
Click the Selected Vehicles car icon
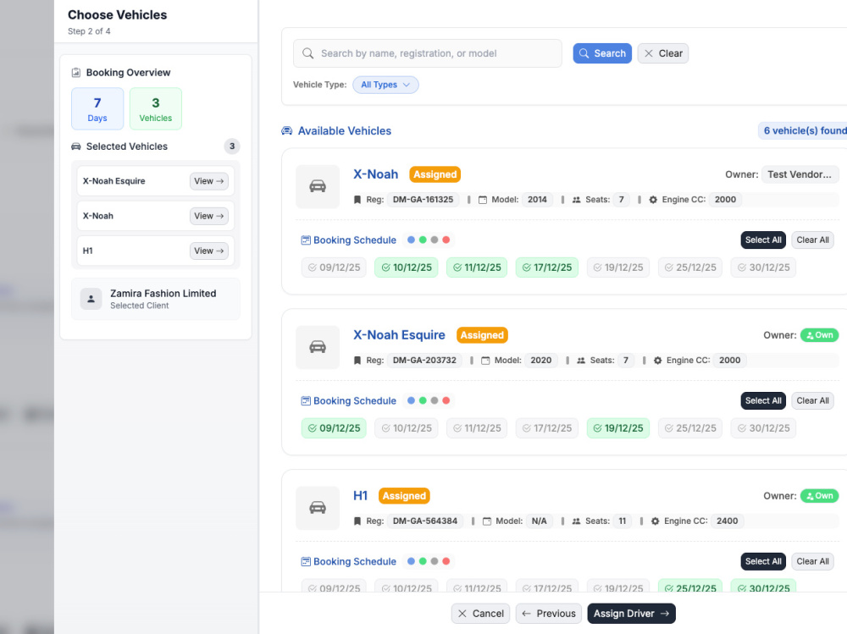point(76,146)
